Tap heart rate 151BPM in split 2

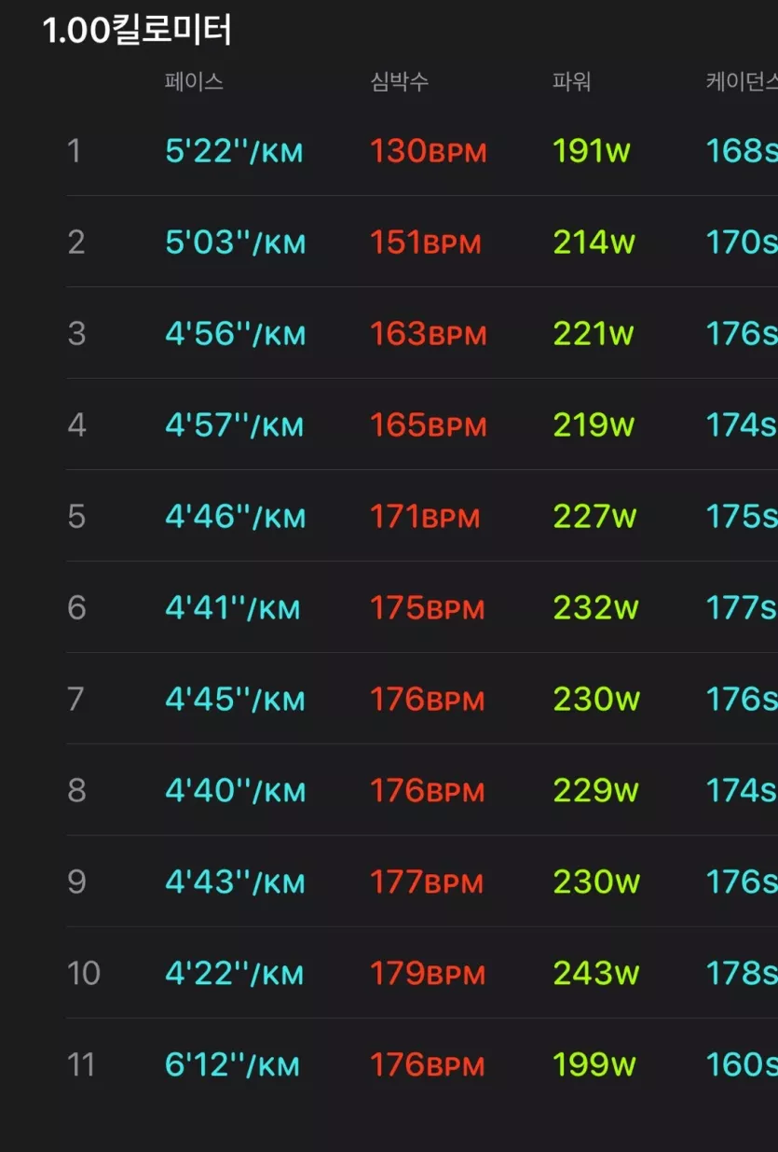pyautogui.click(x=426, y=243)
